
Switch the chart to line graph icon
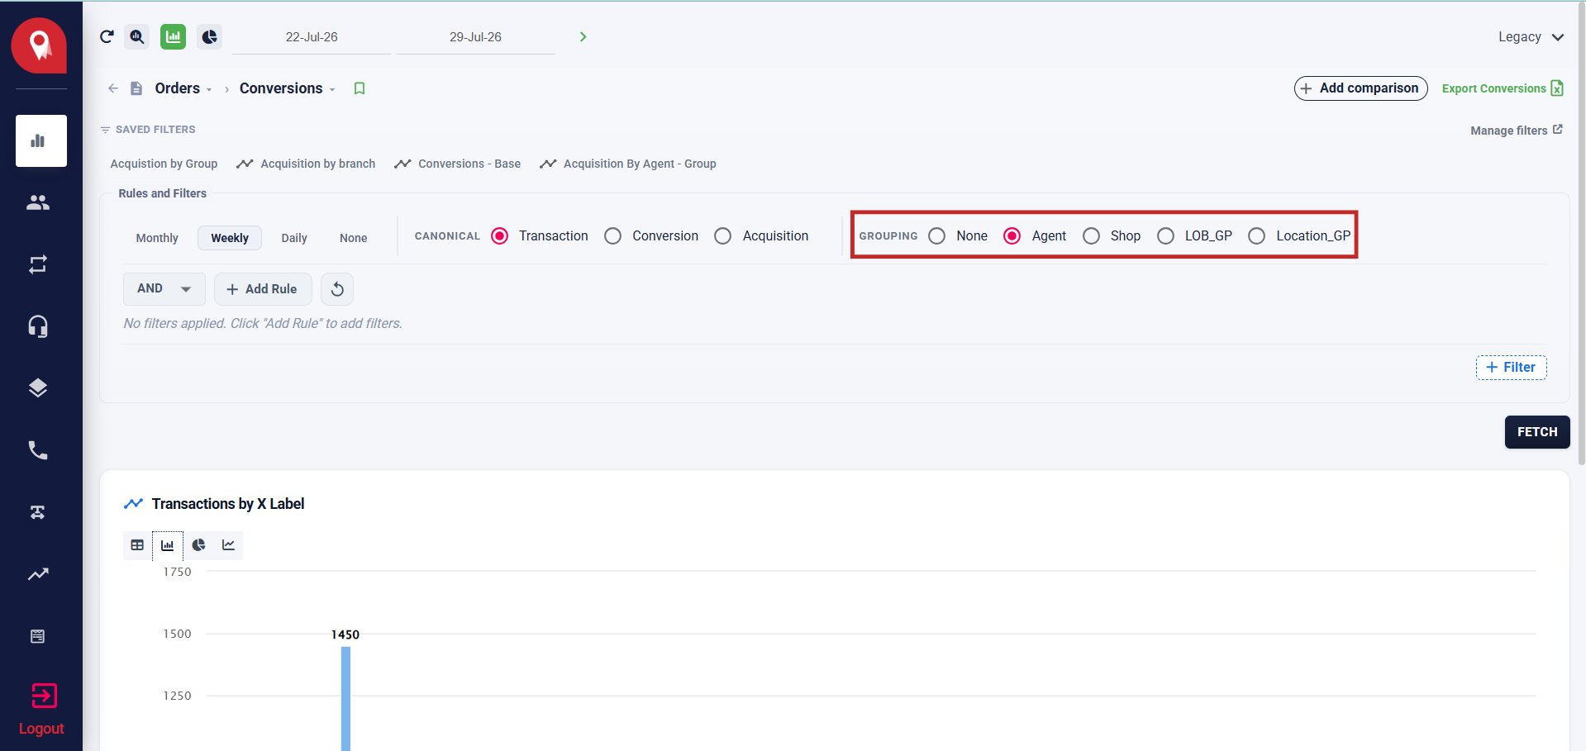pos(228,545)
